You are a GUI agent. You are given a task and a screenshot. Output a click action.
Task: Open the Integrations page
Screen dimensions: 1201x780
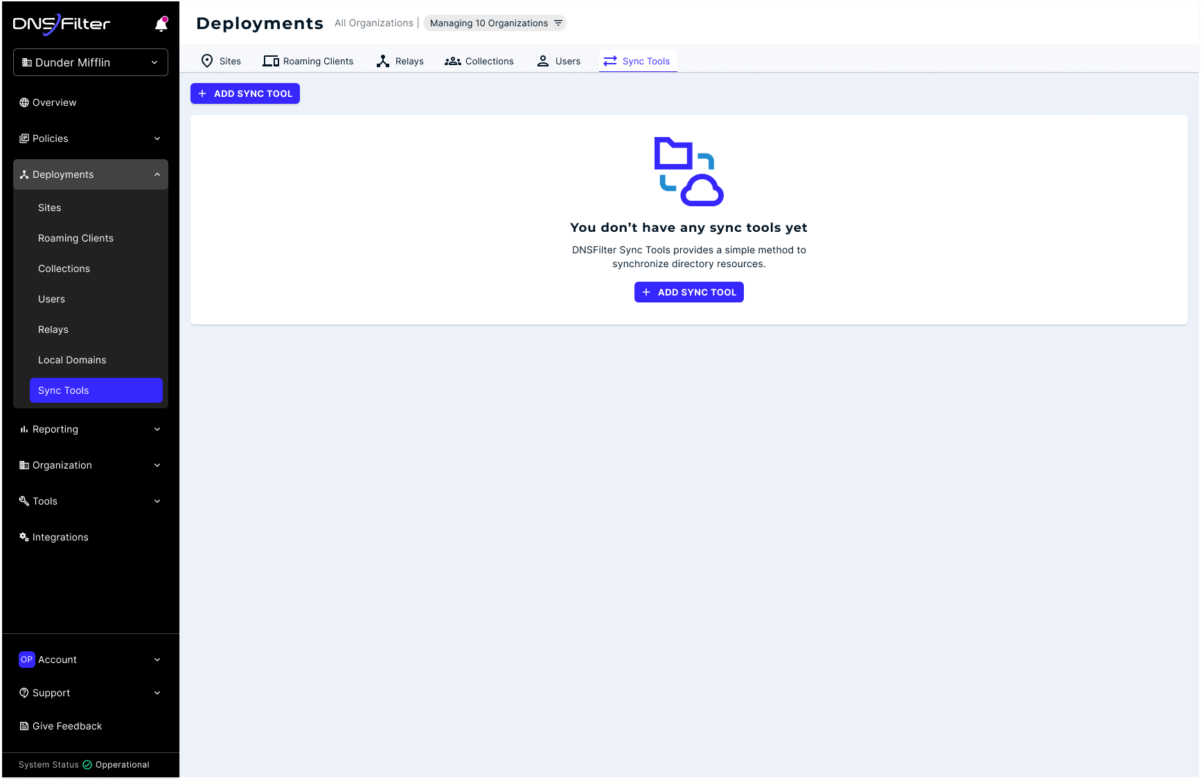pos(91,537)
